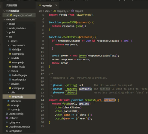The width and height of the screenshot is (148, 134).
Task: Click the gear icon beside .editorconfig
Action: click(7, 114)
